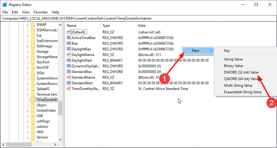The width and height of the screenshot is (277, 148).
Task: Open the Help menu
Action: coord(55,12)
